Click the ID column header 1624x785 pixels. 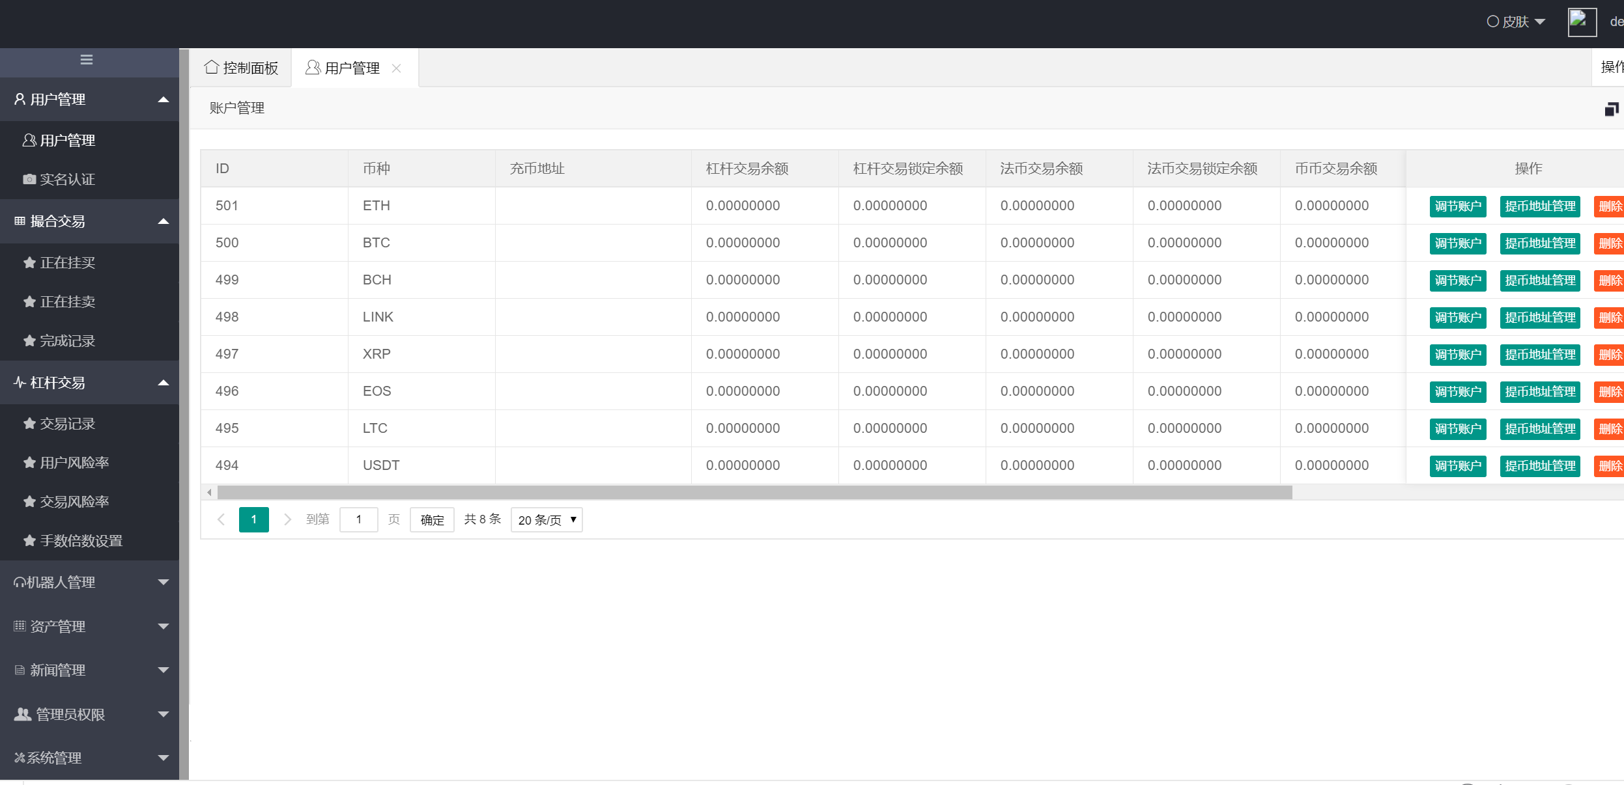tap(274, 169)
